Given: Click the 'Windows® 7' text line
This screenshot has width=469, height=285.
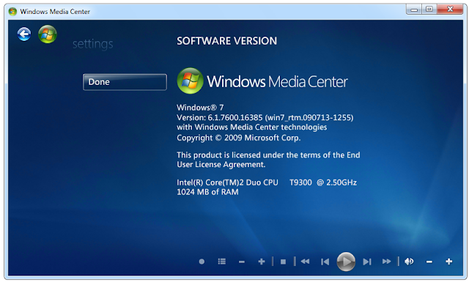Looking at the screenshot, I should point(200,108).
